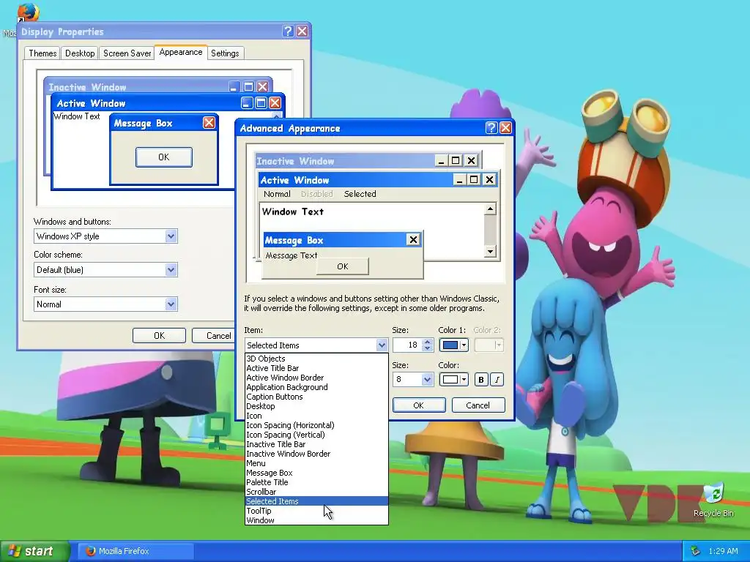750x562 pixels.
Task: Choose Active Title Bar from the list
Action: pos(316,368)
